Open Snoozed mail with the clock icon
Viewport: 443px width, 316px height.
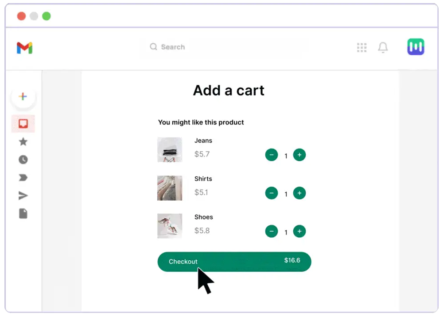pyautogui.click(x=23, y=160)
